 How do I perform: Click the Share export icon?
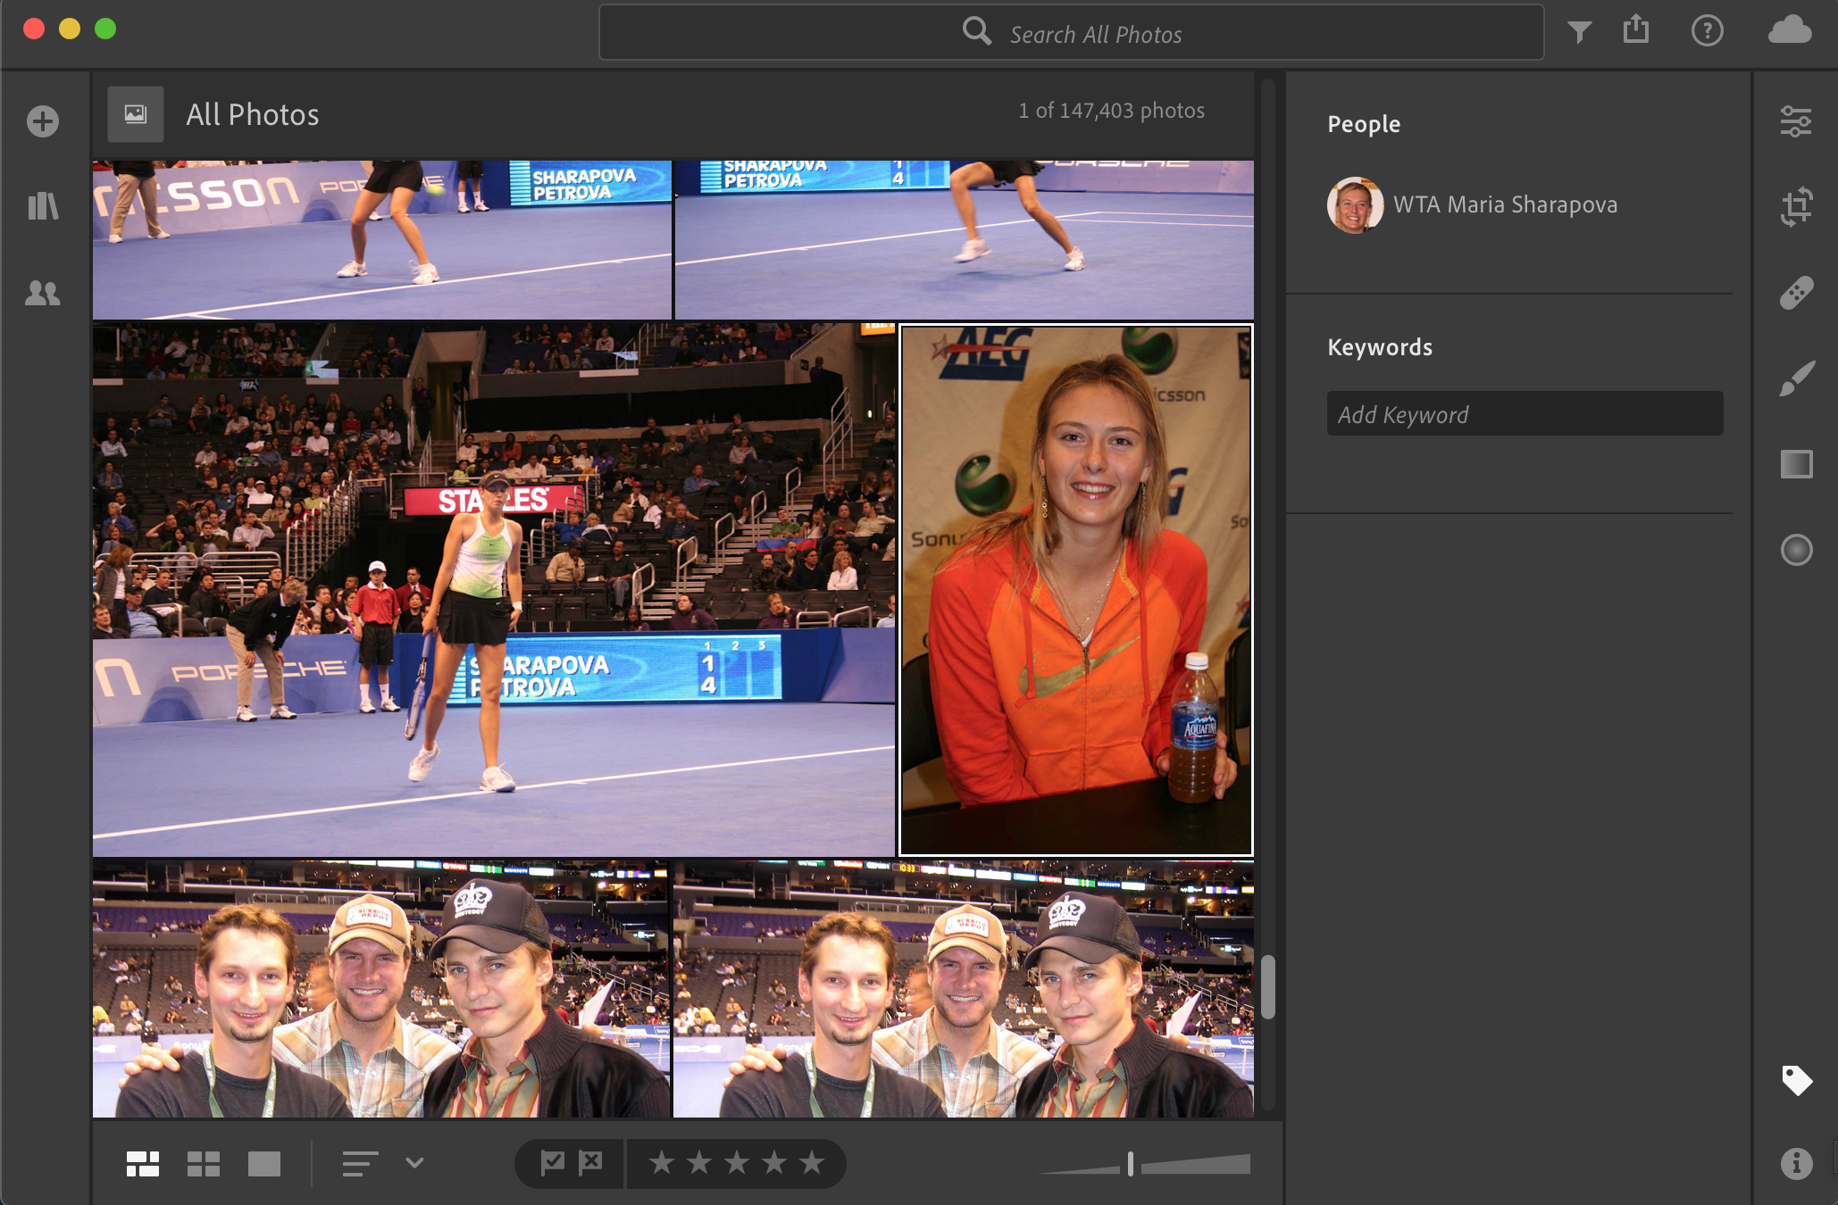(x=1636, y=29)
